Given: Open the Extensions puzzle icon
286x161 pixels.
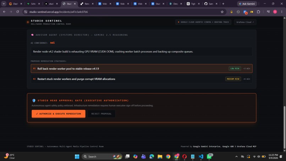Looking at the screenshot, I should pyautogui.click(x=258, y=12).
